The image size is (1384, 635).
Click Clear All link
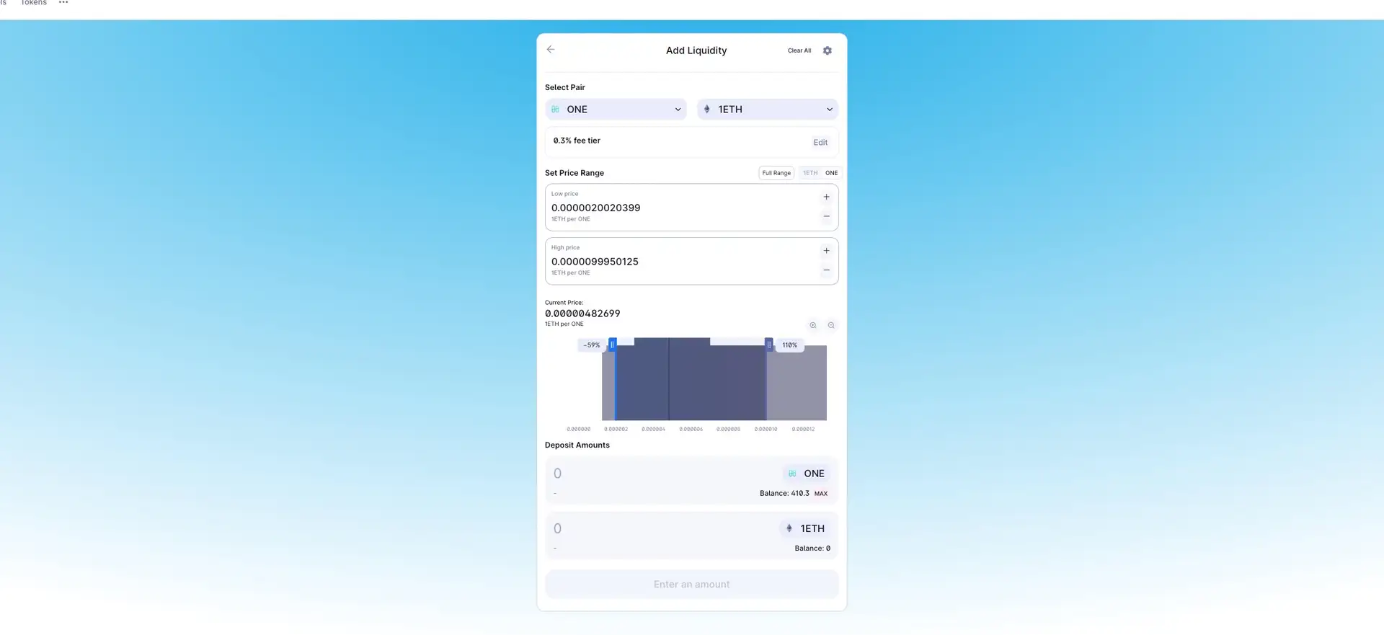[799, 50]
